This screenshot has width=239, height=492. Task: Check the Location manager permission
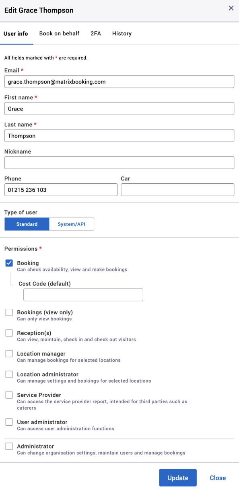[9, 354]
